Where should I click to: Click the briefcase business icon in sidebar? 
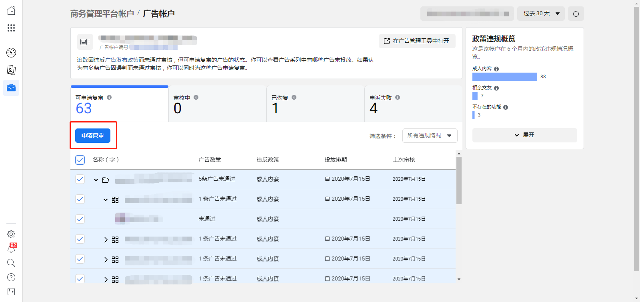click(11, 88)
